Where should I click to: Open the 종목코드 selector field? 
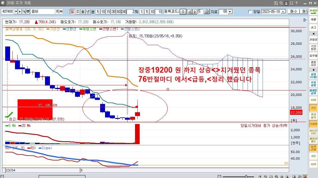coord(172,11)
